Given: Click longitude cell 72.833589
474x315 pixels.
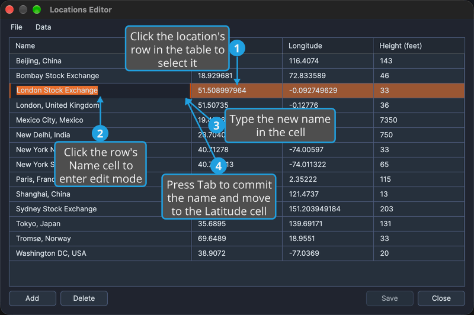Looking at the screenshot, I should (x=328, y=76).
